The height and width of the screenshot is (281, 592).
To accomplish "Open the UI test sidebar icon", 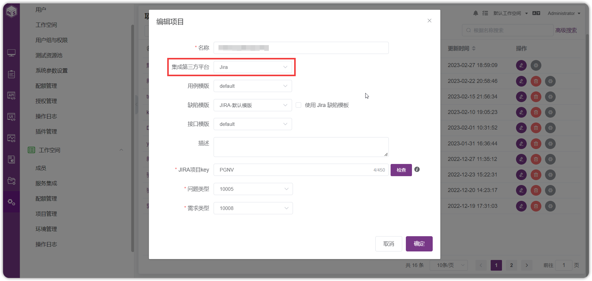I will (12, 117).
